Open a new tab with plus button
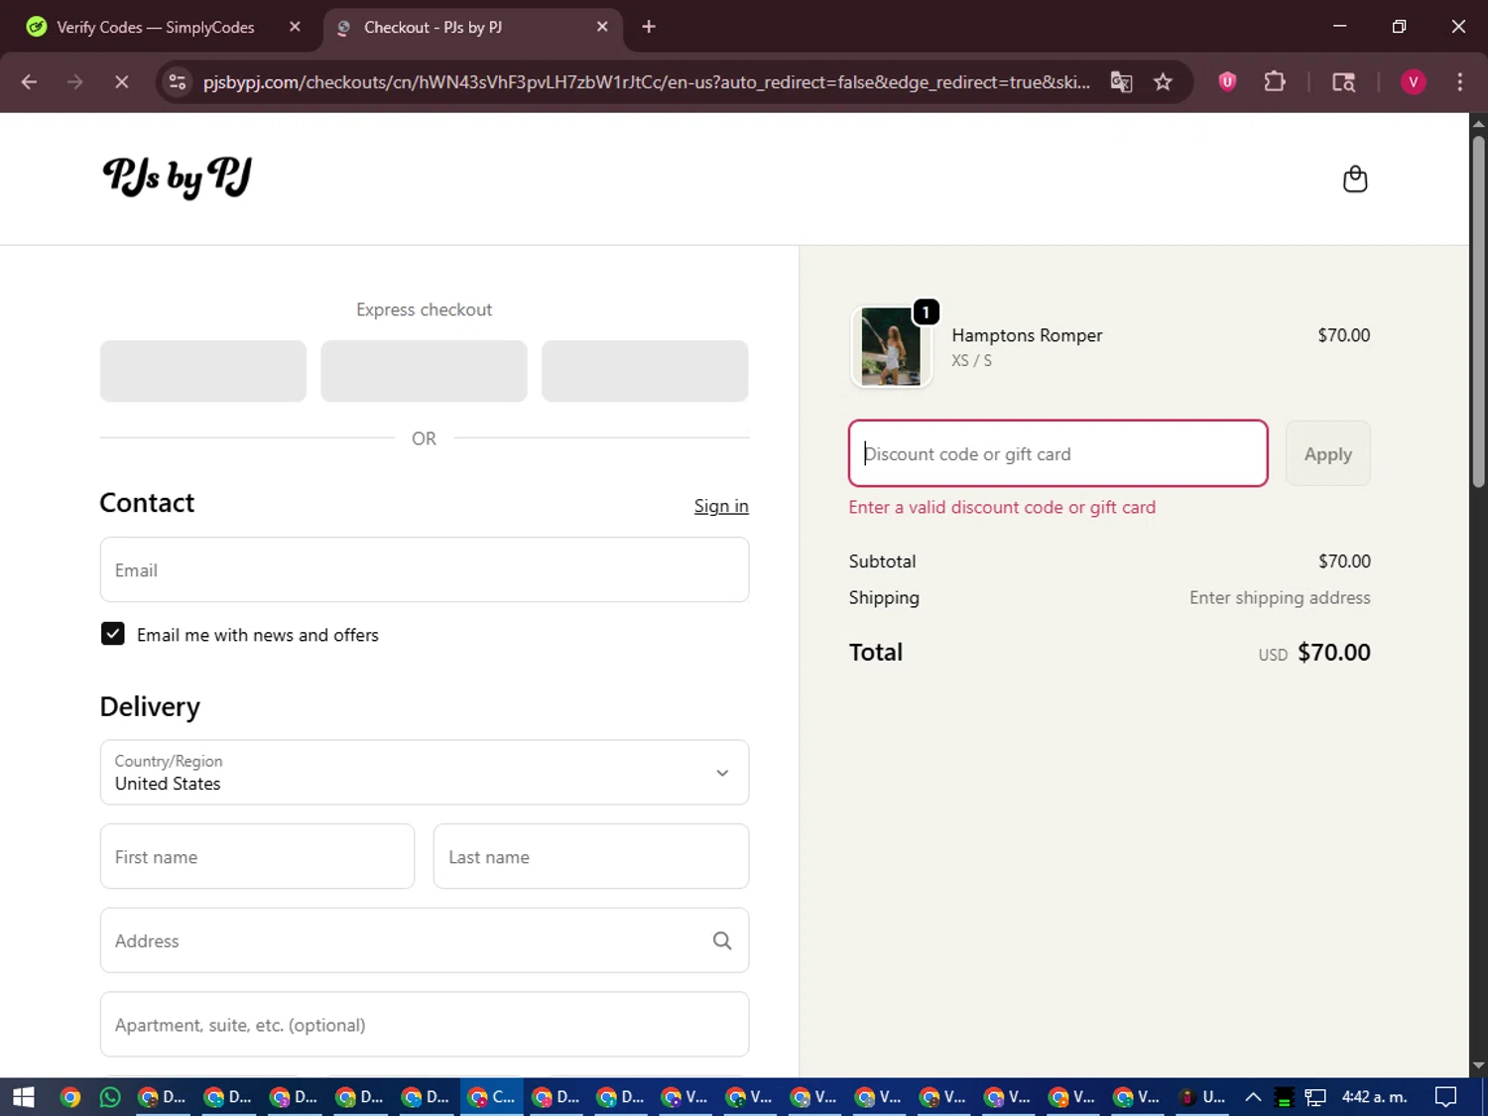Viewport: 1488px width, 1116px height. (649, 27)
